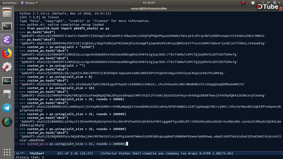Show applications grid button
This screenshot has width=283, height=159.
coord(7,152)
